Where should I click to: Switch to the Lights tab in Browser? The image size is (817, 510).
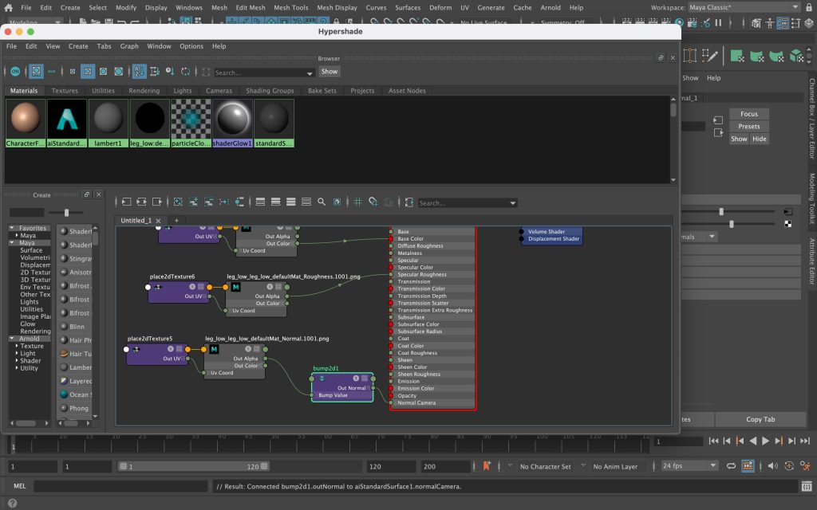point(183,91)
